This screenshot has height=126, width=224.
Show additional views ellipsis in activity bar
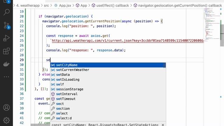click(x=6, y=77)
